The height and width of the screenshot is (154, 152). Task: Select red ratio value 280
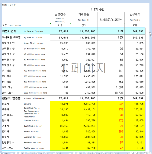click(x=121, y=131)
